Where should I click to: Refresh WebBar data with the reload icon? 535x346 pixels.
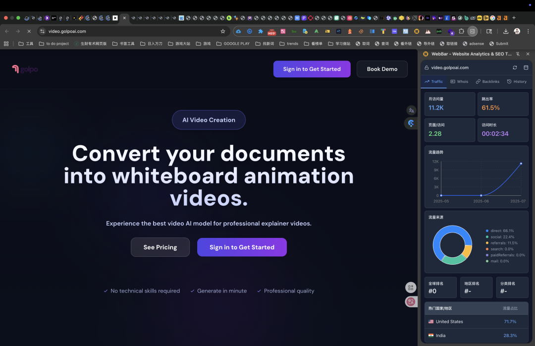pos(515,67)
